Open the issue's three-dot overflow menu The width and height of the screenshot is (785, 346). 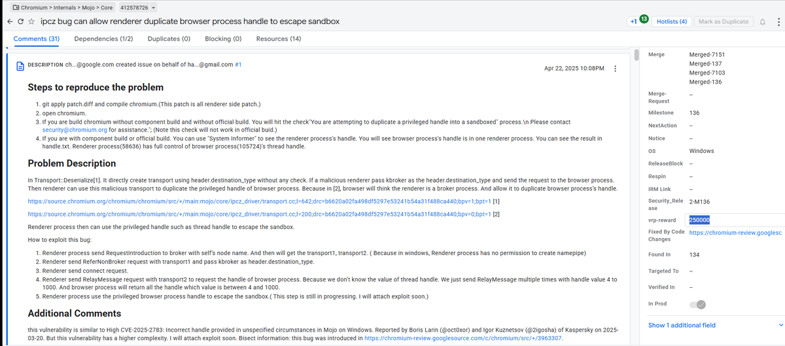(777, 22)
